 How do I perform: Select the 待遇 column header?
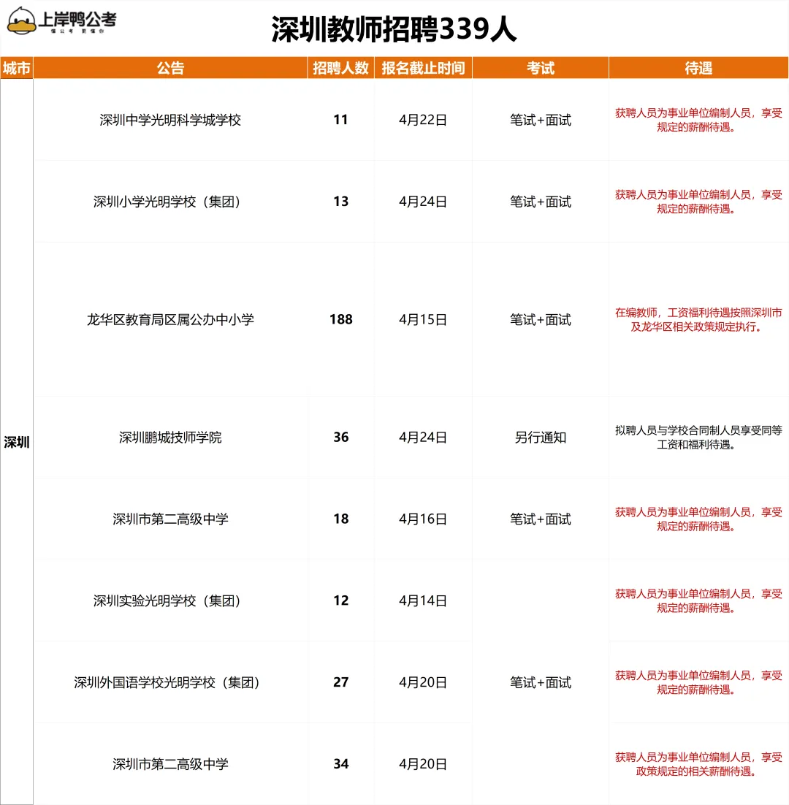[x=698, y=68]
